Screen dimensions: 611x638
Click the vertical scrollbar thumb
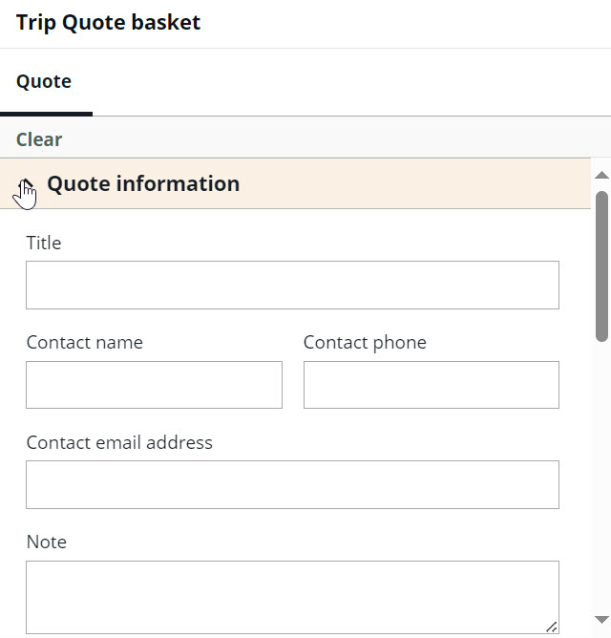click(x=601, y=266)
